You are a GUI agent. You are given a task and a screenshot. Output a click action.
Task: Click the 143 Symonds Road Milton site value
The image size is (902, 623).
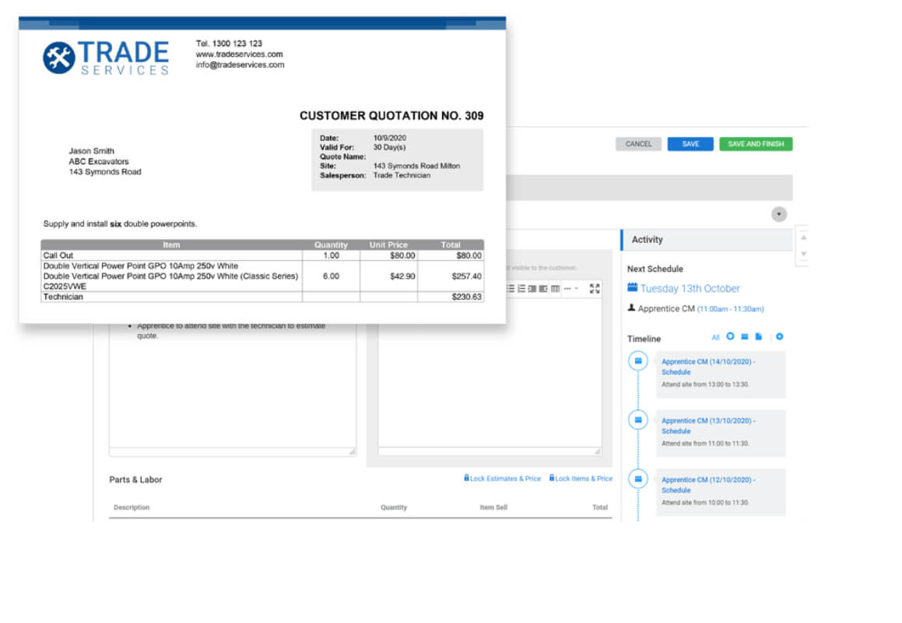(x=416, y=166)
